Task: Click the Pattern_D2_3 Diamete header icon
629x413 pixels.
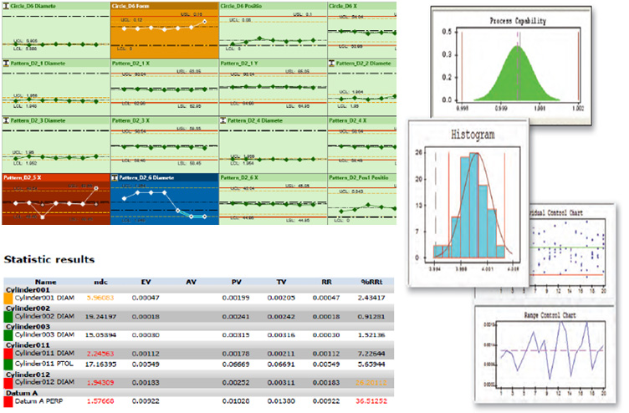Action: point(6,120)
